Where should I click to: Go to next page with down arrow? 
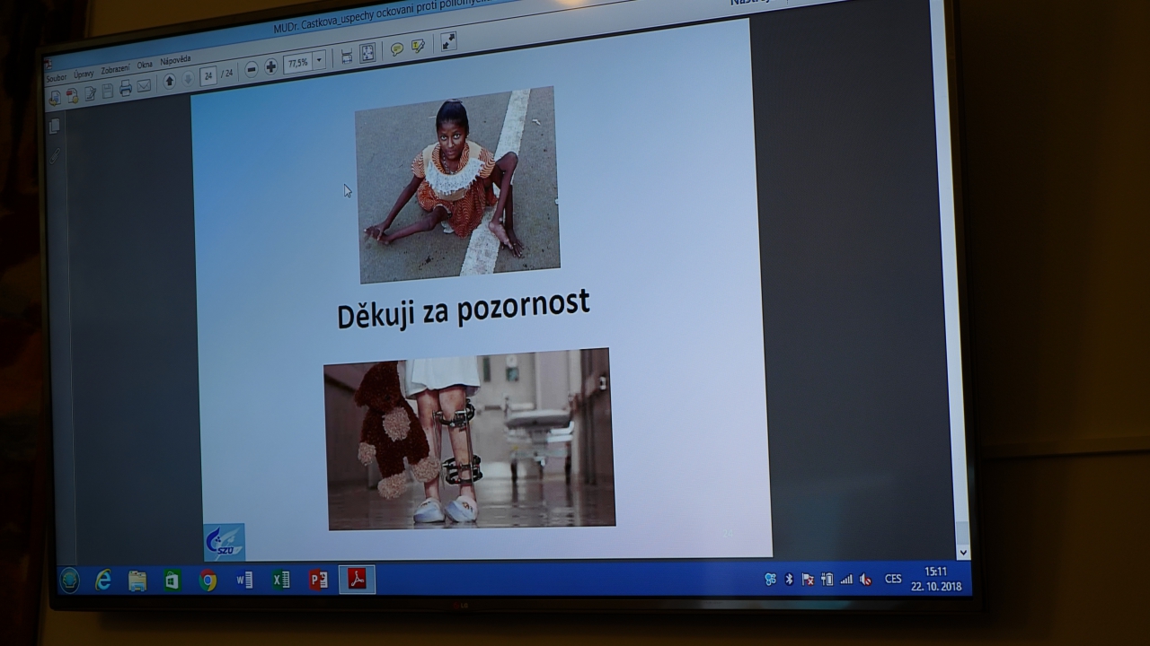tap(188, 79)
